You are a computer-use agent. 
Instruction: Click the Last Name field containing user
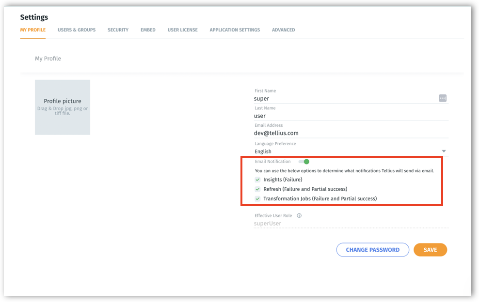[351, 116]
